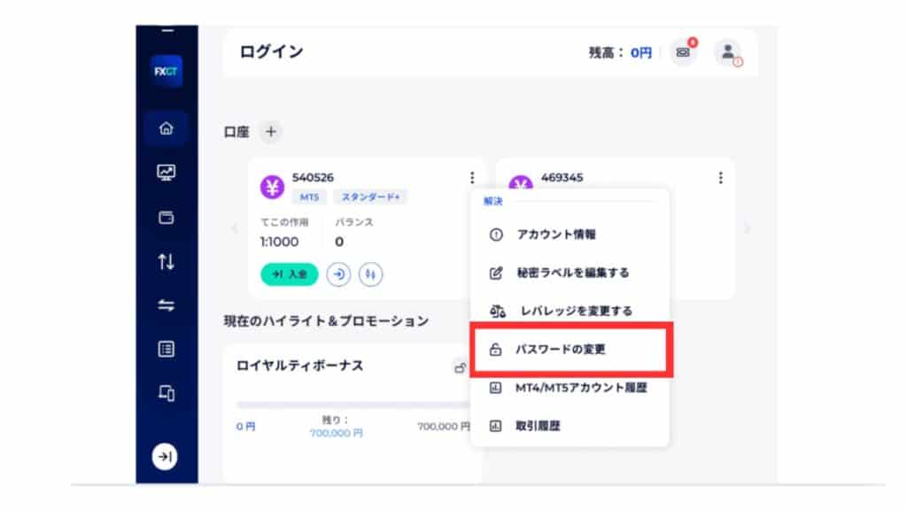Click the 1:1000 leverage value
This screenshot has height=510, width=907.
(x=279, y=242)
